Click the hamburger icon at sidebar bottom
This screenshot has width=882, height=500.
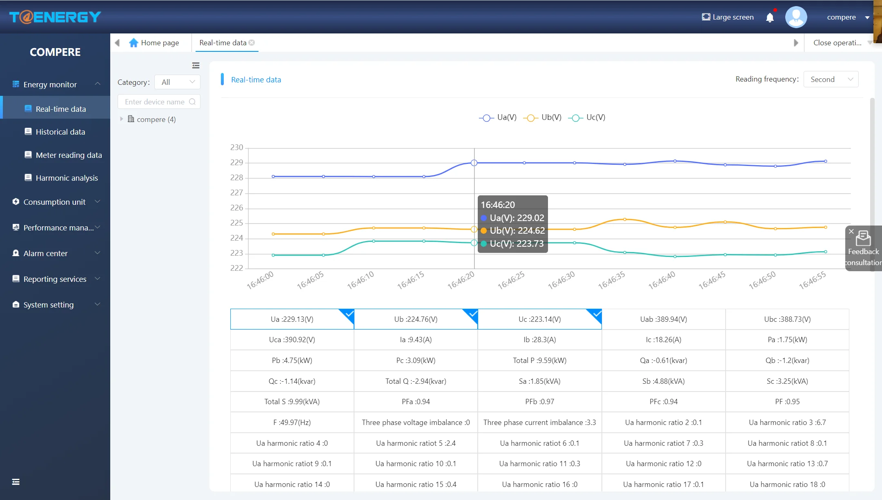click(16, 482)
